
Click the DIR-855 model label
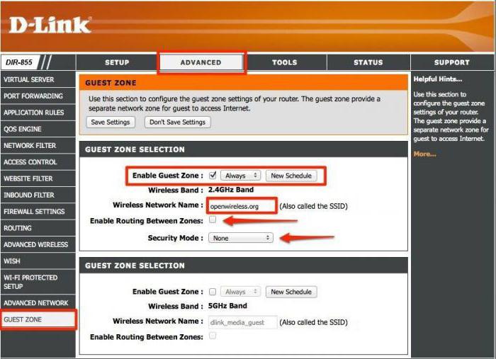click(19, 62)
